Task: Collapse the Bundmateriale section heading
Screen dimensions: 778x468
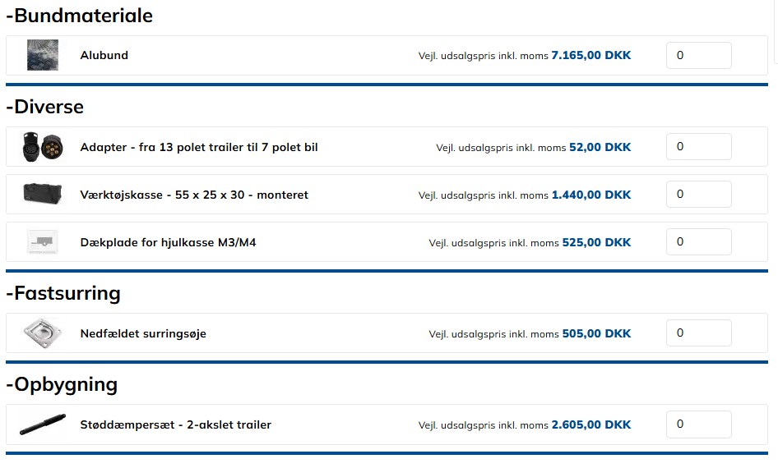Action: click(79, 16)
